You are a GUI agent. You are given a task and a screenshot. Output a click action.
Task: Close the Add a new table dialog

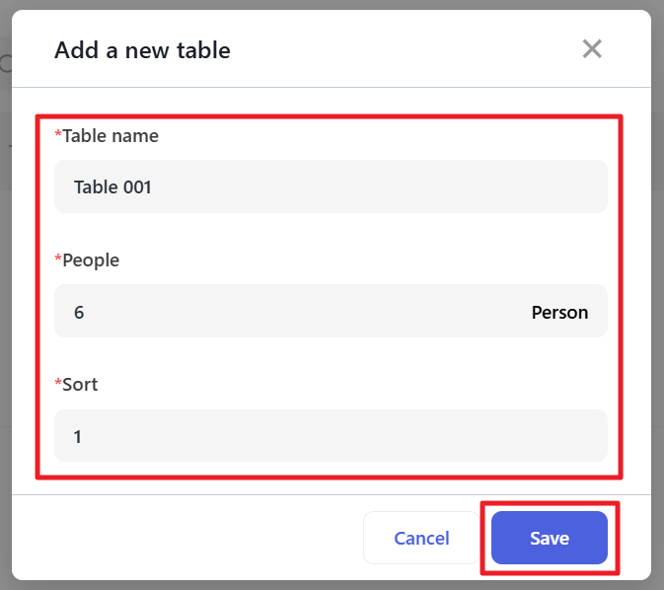coord(592,49)
